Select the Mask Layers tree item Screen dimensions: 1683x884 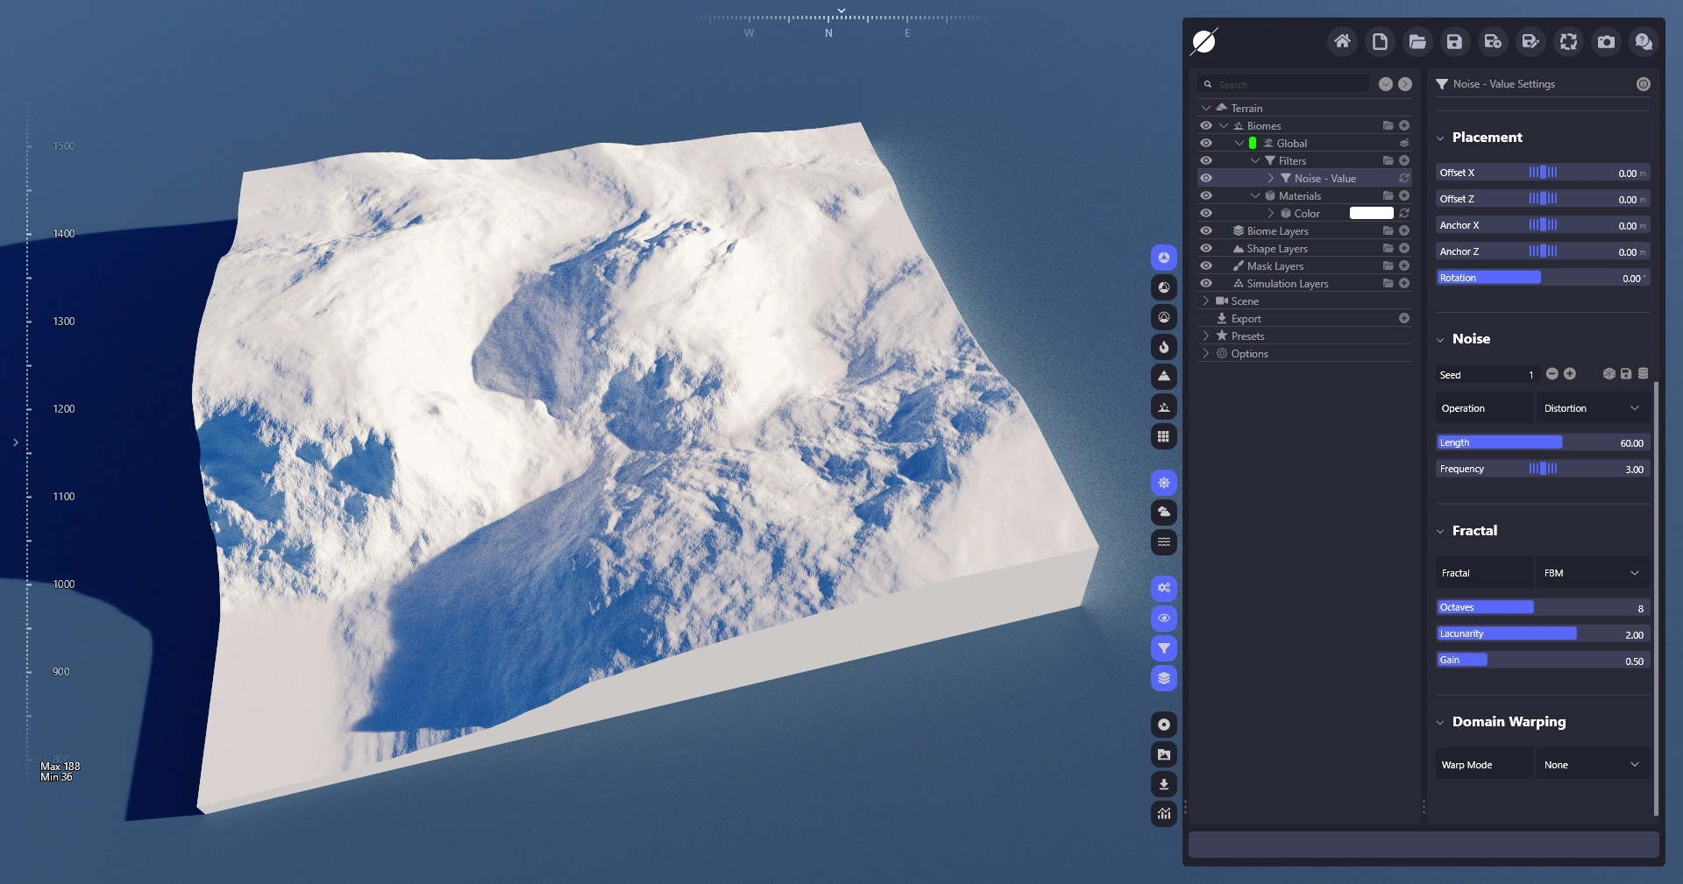[x=1275, y=266]
